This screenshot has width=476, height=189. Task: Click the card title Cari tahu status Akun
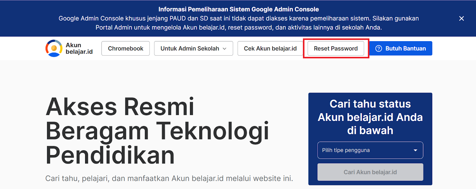370,117
